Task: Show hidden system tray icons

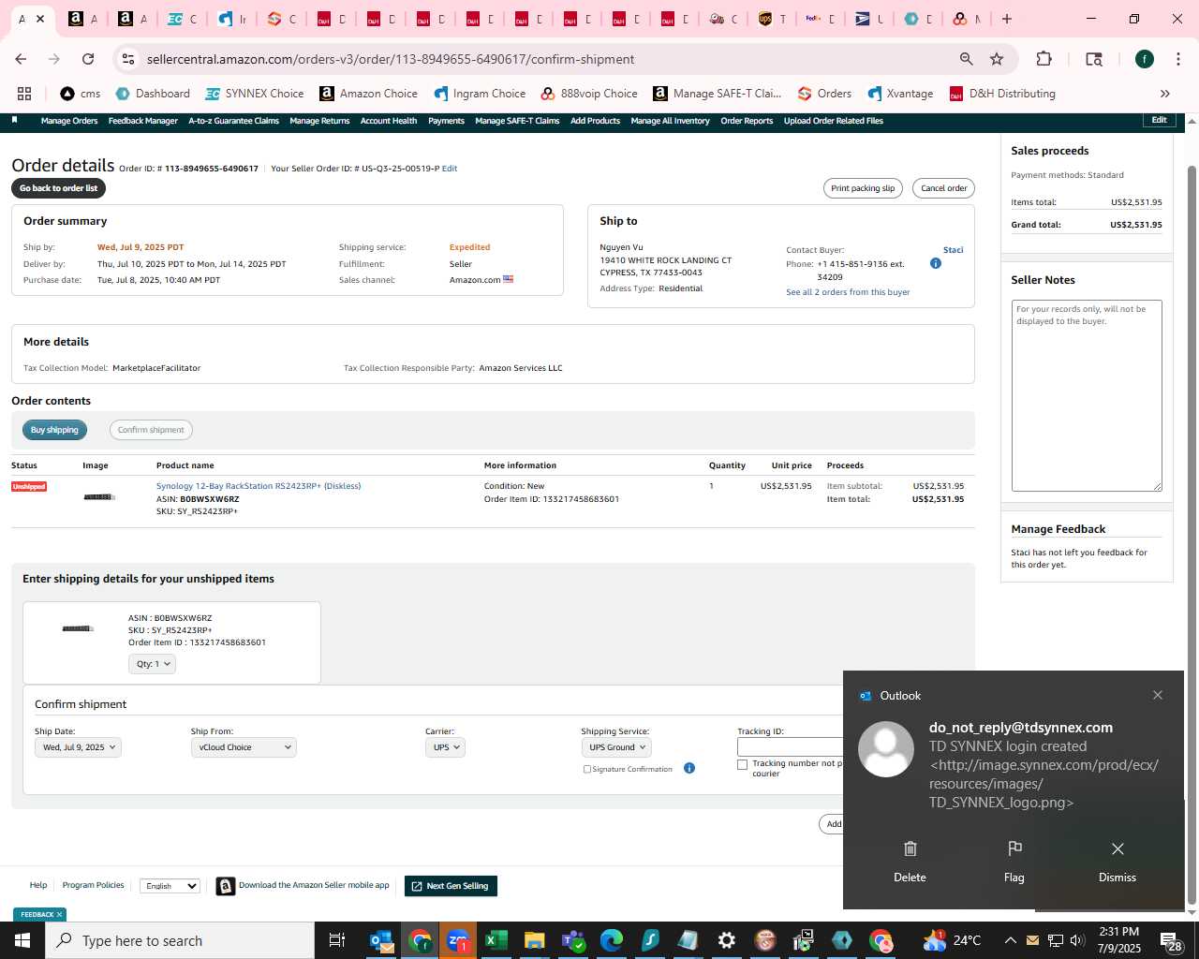Action: coord(1010,940)
